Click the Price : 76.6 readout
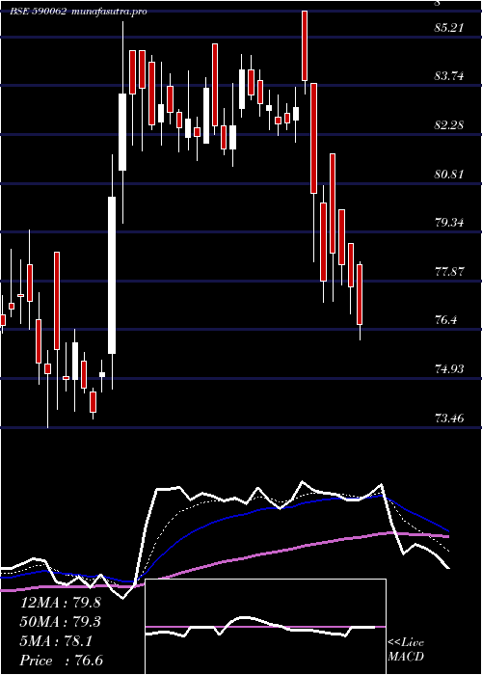The image size is (482, 675). pos(61,661)
